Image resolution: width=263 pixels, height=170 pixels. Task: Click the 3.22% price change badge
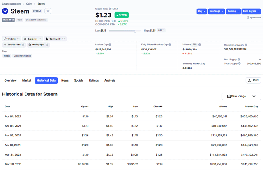pyautogui.click(x=122, y=15)
